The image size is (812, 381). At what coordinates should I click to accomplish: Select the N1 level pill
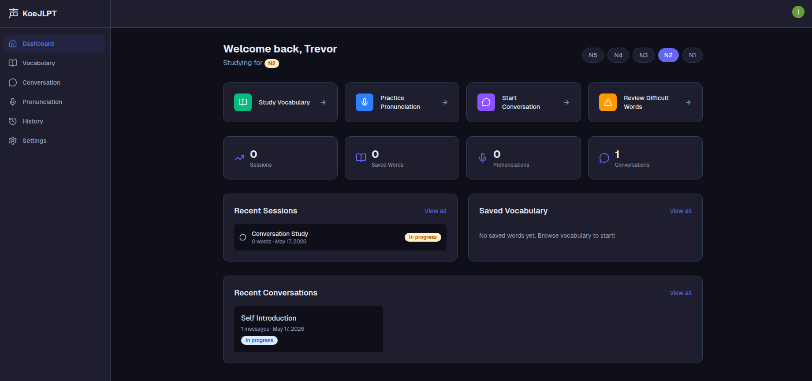[693, 55]
